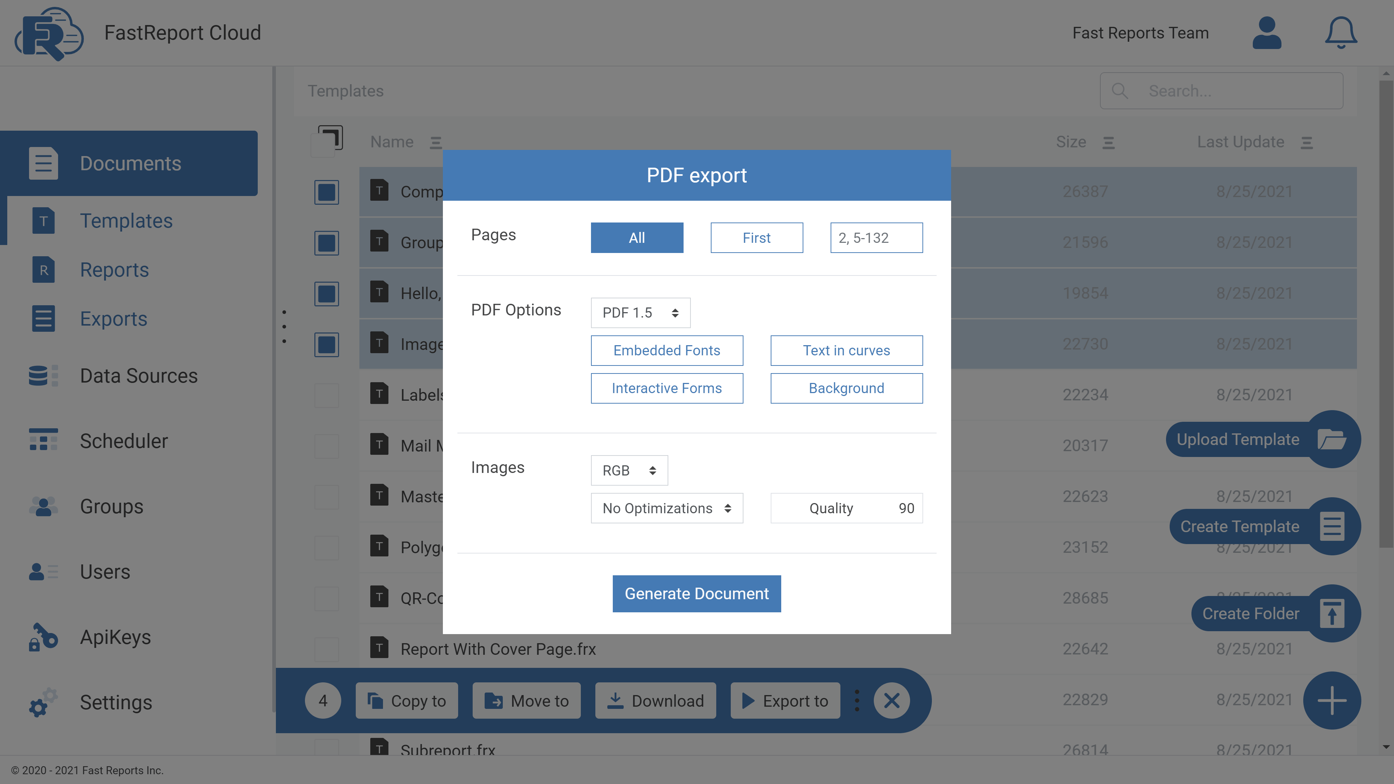Click the Quality 90 value field
The image size is (1394, 784).
(846, 508)
